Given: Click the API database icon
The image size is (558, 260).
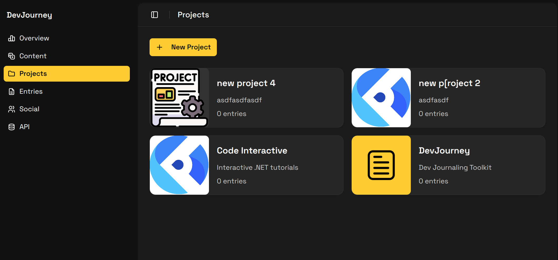Looking at the screenshot, I should click(12, 127).
